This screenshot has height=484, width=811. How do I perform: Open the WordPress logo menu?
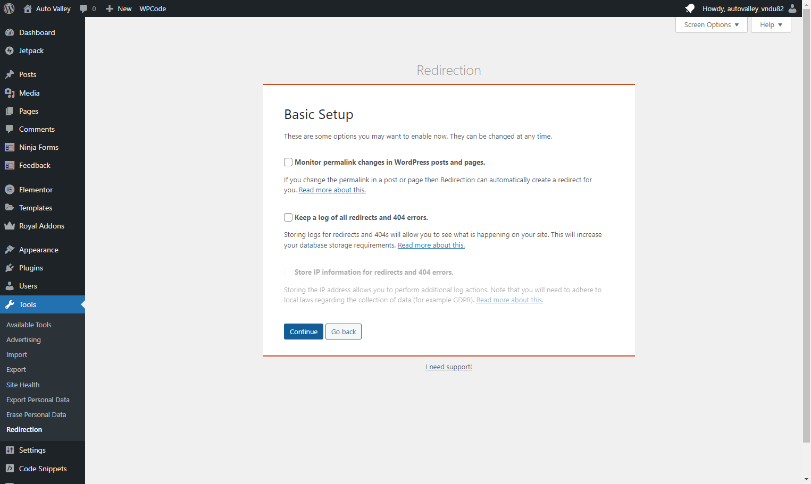tap(9, 9)
